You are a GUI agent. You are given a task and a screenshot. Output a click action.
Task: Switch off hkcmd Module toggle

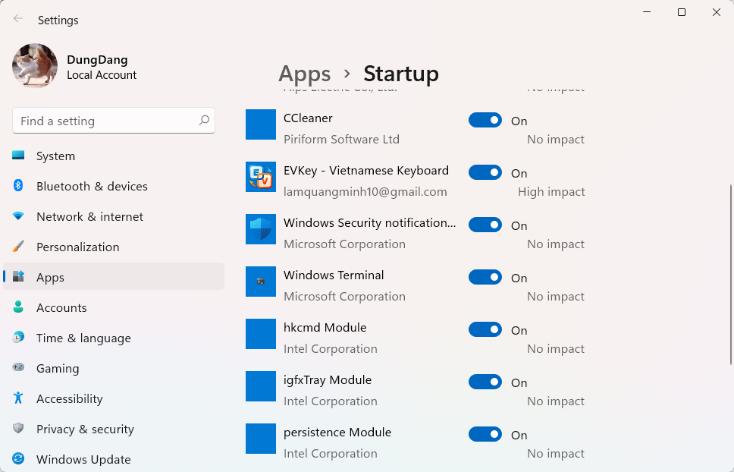(485, 329)
